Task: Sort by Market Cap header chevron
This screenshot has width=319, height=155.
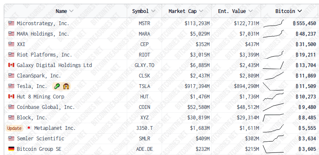Action: coord(201,11)
